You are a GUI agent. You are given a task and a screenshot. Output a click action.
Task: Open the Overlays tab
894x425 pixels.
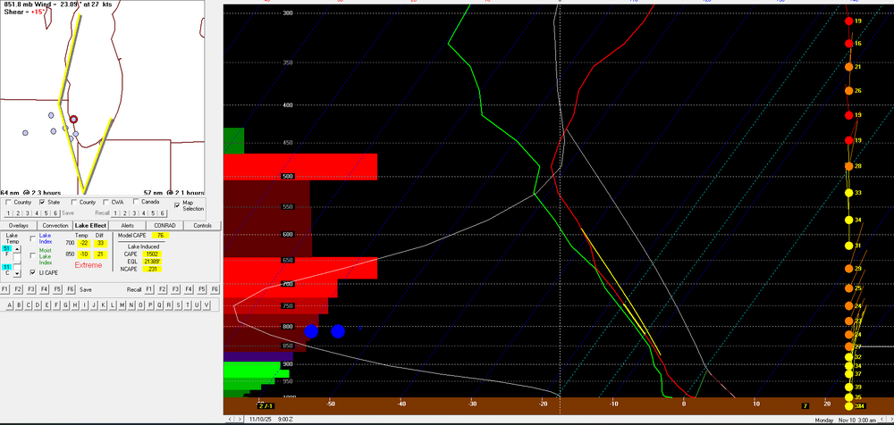pyautogui.click(x=18, y=226)
